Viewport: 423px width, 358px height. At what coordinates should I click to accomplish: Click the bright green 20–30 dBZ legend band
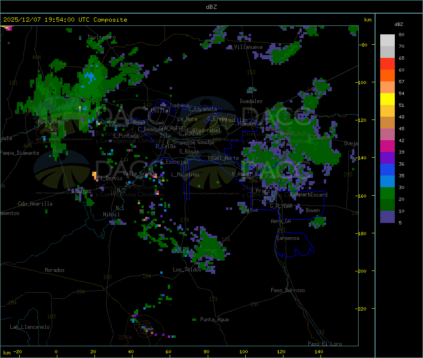tap(387, 193)
